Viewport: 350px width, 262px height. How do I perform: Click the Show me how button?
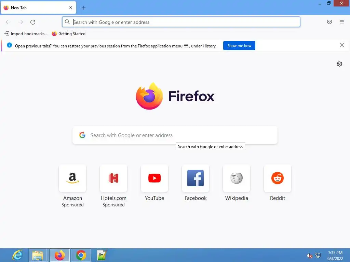239,46
